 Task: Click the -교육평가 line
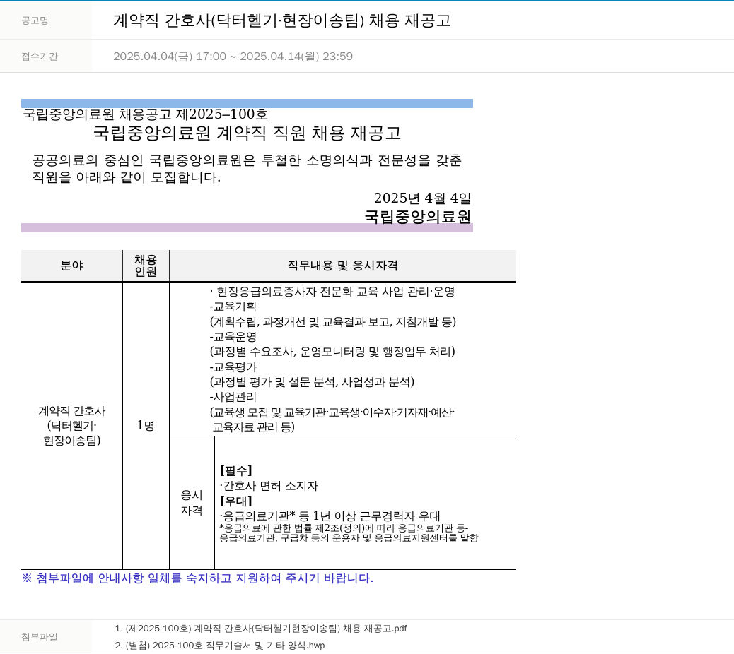coord(233,367)
